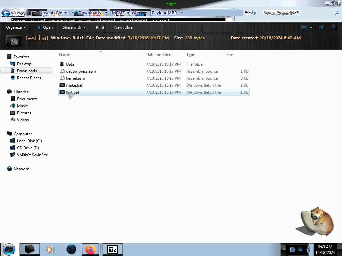Open Downloads in the navigation pane
This screenshot has height=256, width=342.
click(27, 71)
